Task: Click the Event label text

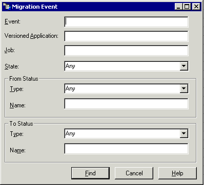Action: click(12, 21)
